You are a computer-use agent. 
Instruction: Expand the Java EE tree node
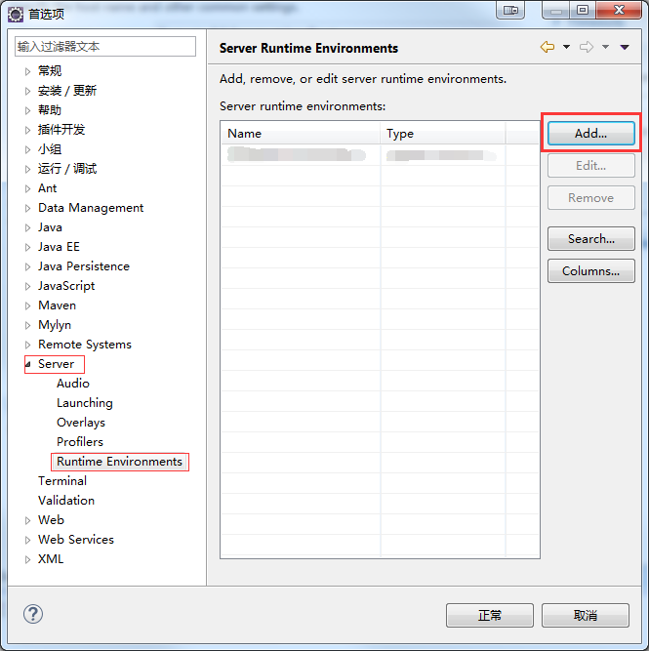point(27,247)
